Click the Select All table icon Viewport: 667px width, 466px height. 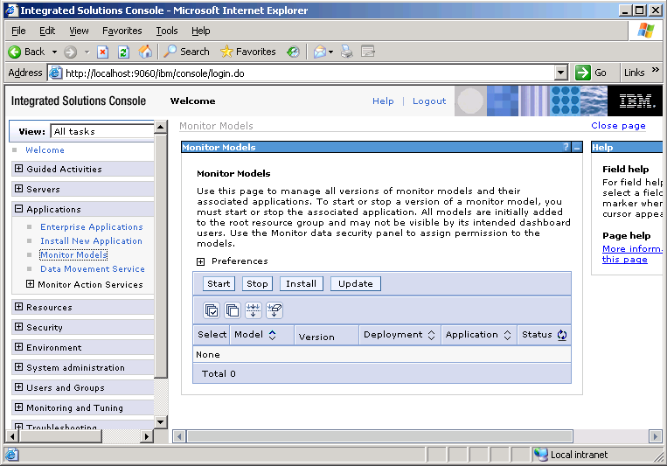pos(212,310)
